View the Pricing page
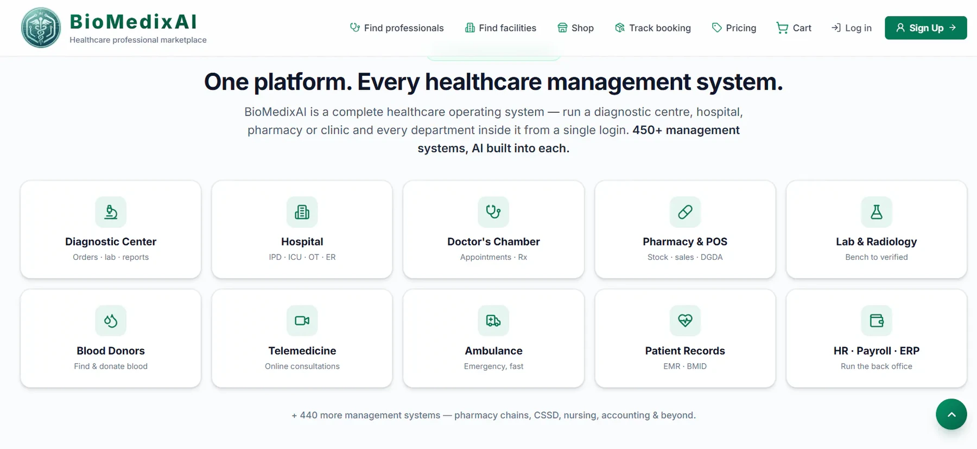The width and height of the screenshot is (977, 449). (x=734, y=28)
